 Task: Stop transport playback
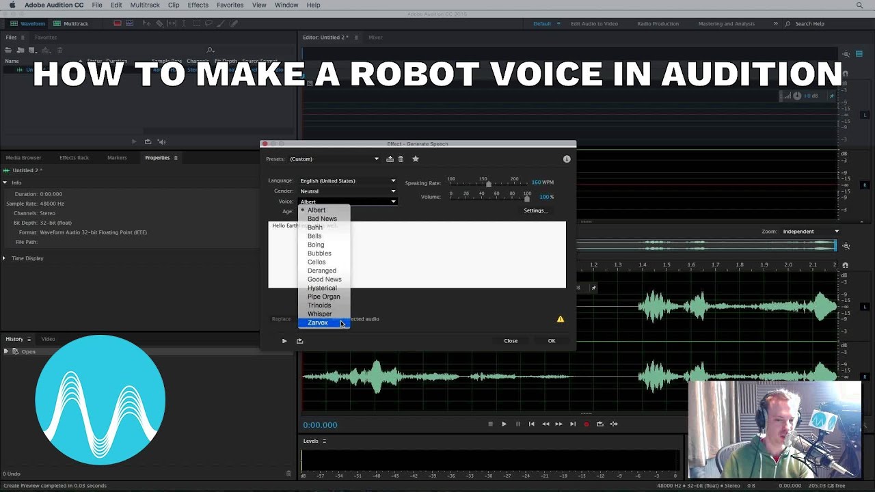(490, 424)
